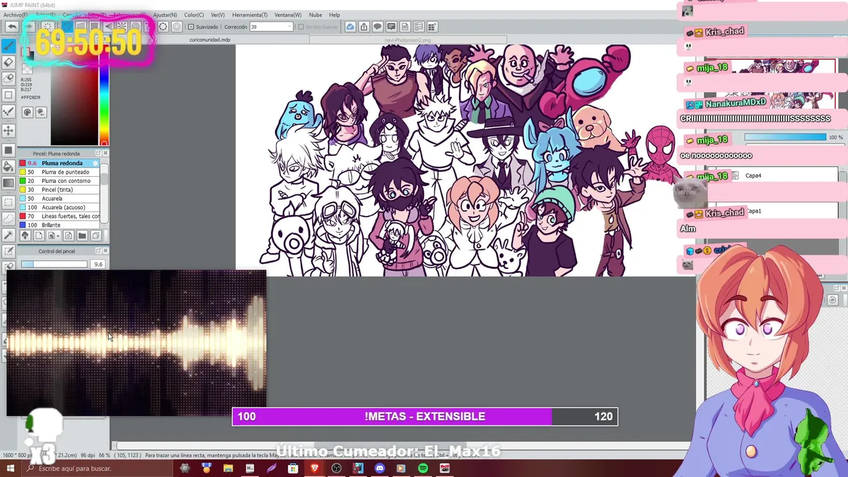The image size is (848, 477).
Task: Select the selection pen tool
Action: point(9,252)
